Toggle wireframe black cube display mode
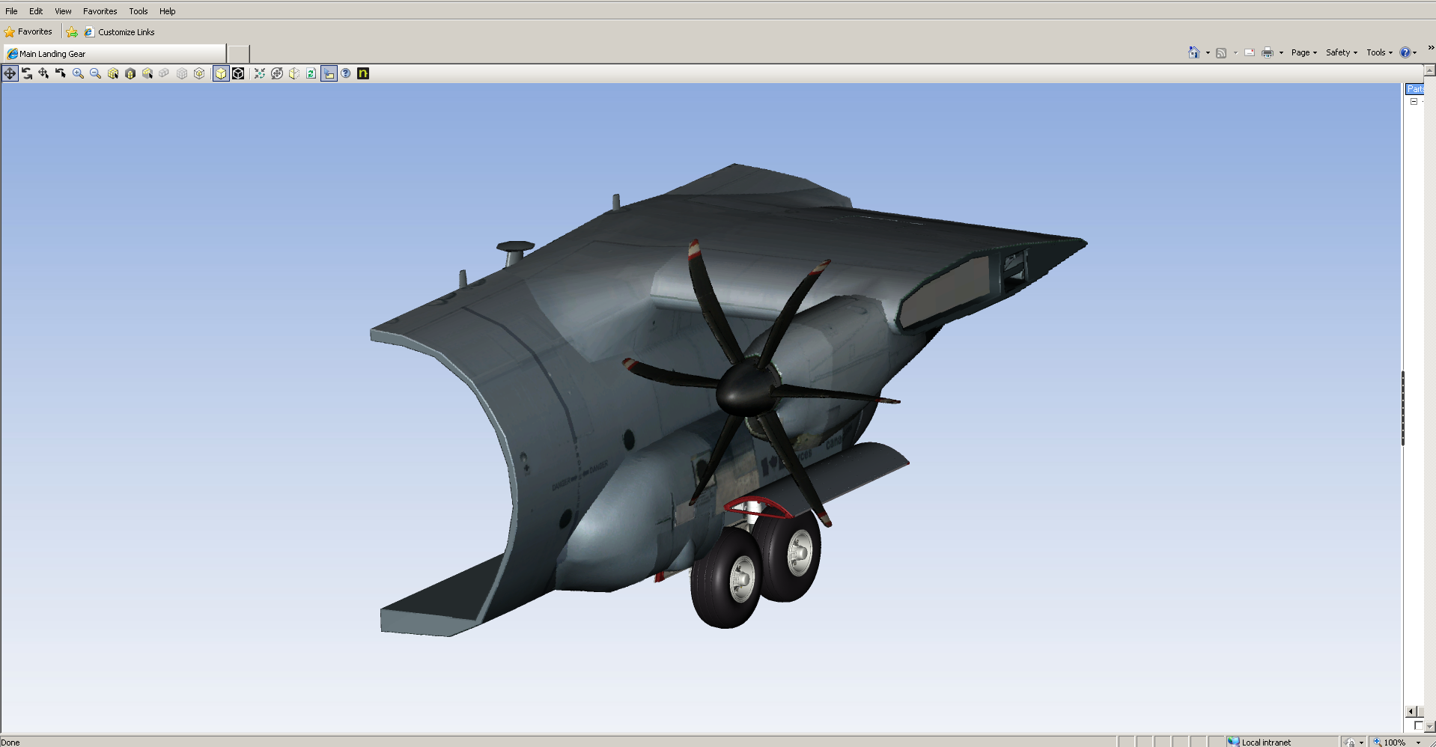Screen dimensions: 1436x747 pyautogui.click(x=238, y=73)
